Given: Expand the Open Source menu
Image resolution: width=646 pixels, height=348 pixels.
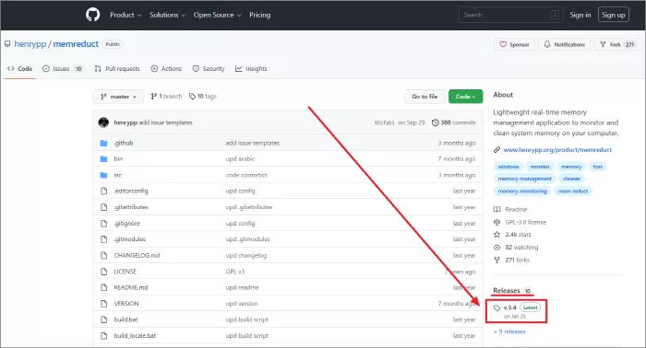Looking at the screenshot, I should [x=217, y=15].
